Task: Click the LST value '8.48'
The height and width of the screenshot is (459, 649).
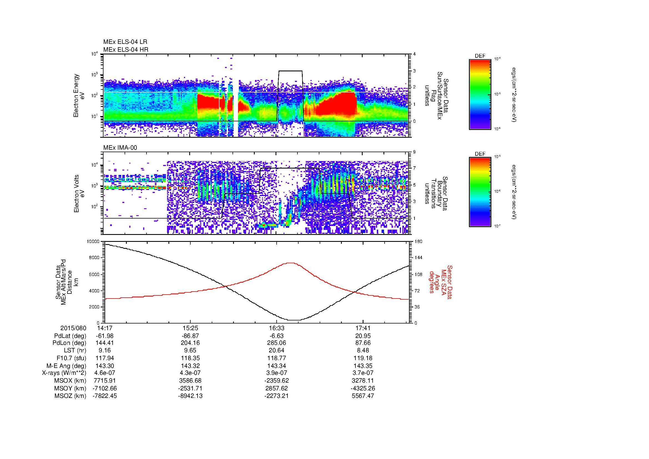Action: pos(363,351)
